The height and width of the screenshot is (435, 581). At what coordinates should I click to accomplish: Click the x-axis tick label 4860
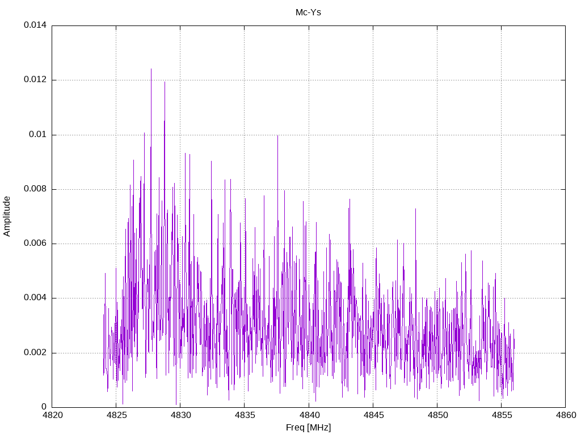tap(566, 415)
